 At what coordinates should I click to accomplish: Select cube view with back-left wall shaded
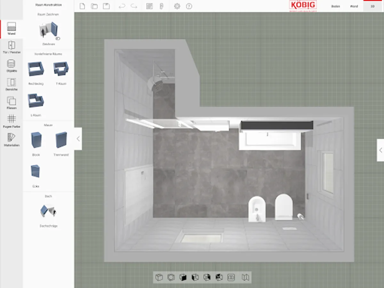[x=219, y=277]
